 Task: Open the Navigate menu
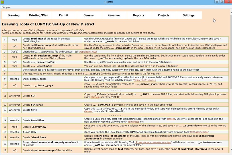tap(6, 7)
